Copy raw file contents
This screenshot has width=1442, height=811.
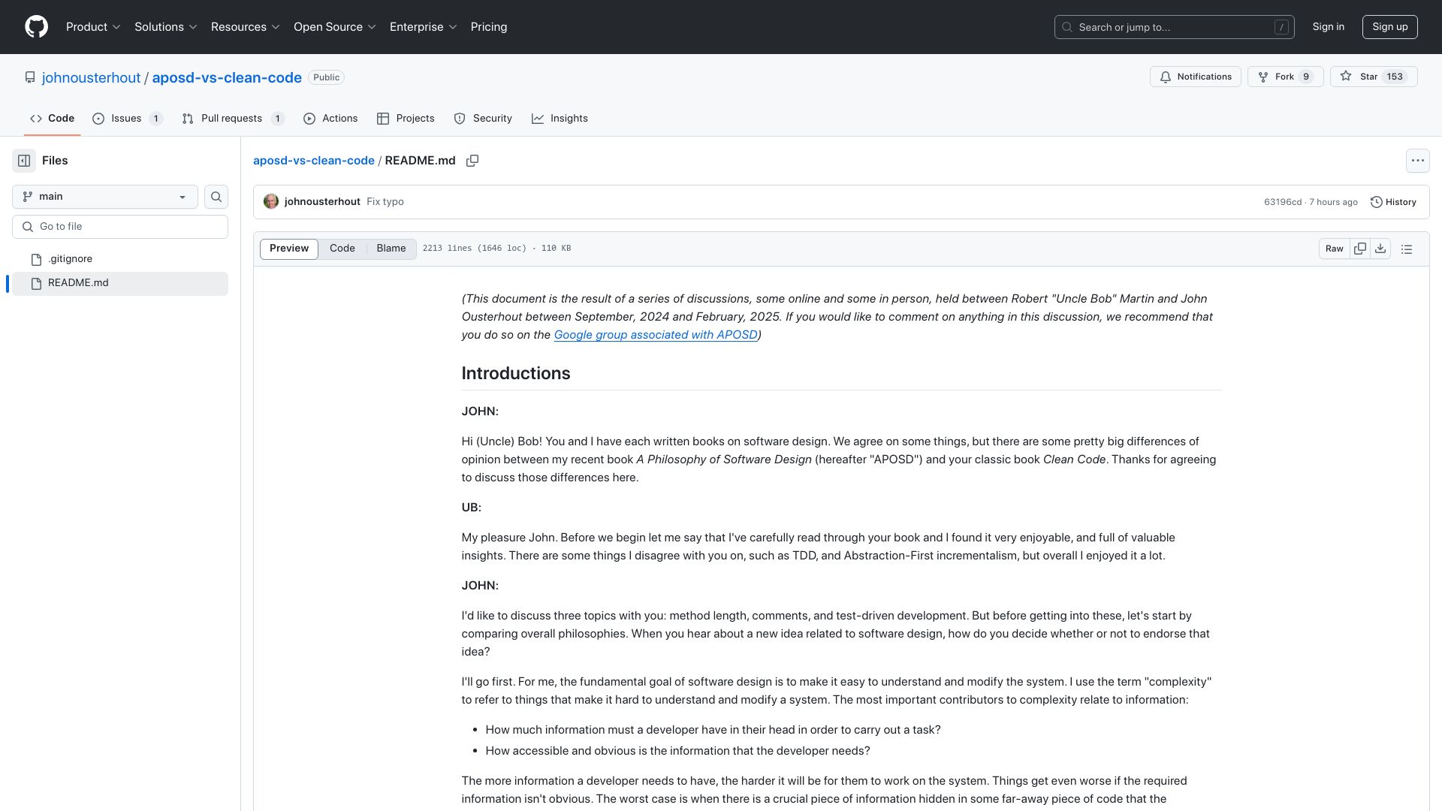click(1360, 249)
